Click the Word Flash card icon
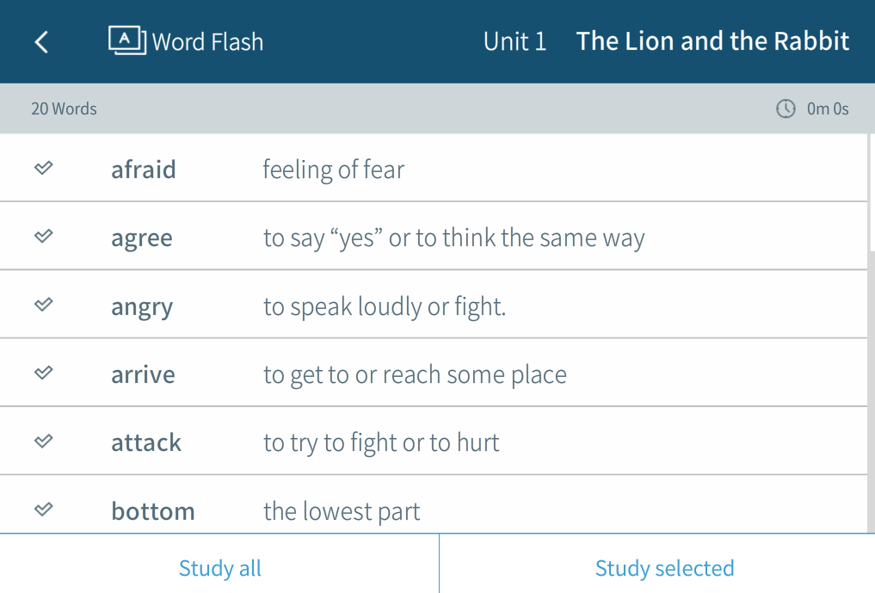This screenshot has width=875, height=593. click(x=127, y=40)
